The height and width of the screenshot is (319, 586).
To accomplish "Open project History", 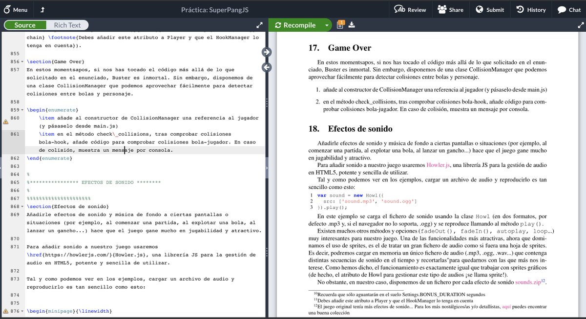I will (x=531, y=10).
